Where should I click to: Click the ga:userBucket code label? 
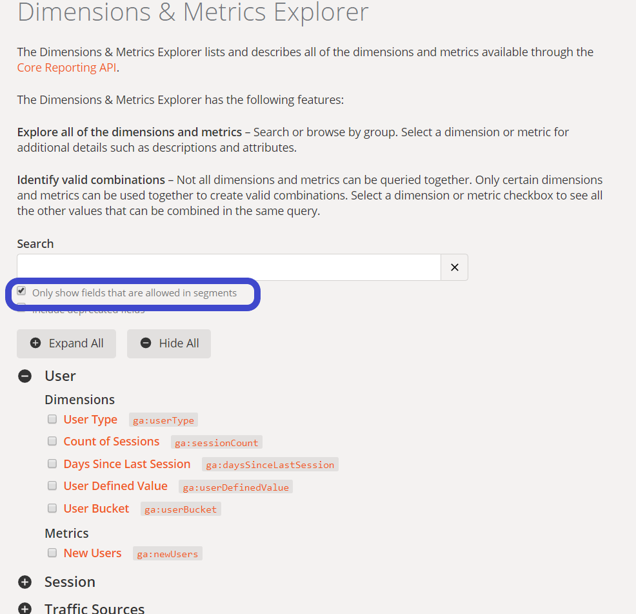181,509
